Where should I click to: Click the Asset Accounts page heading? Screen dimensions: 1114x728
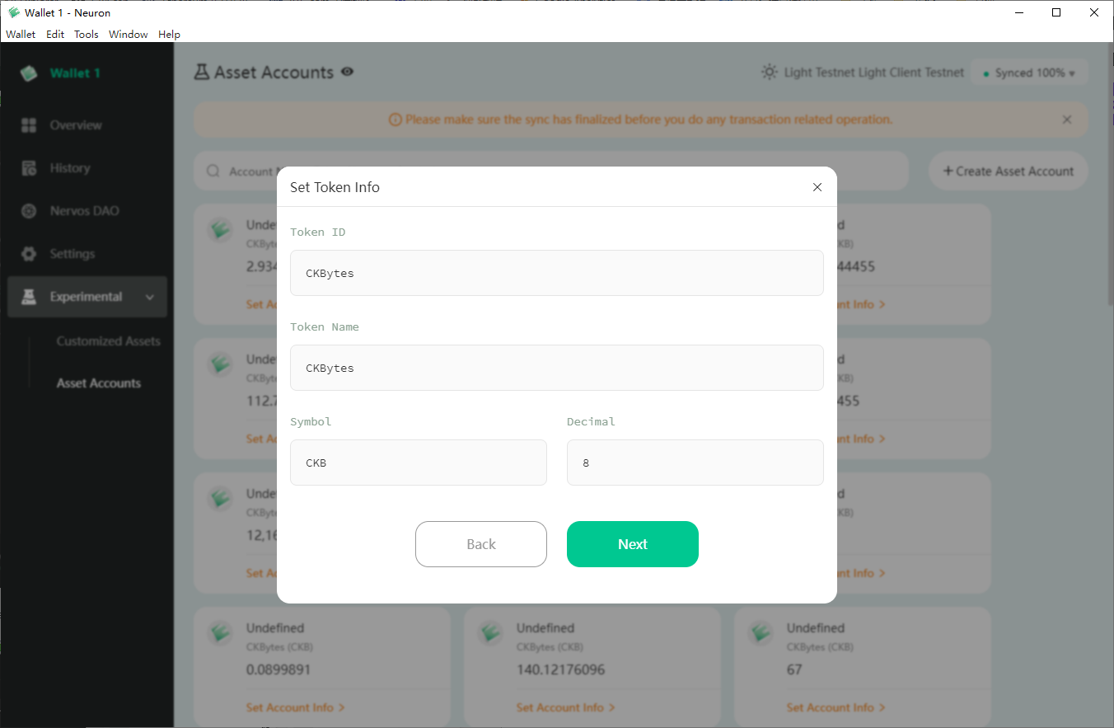pos(274,73)
